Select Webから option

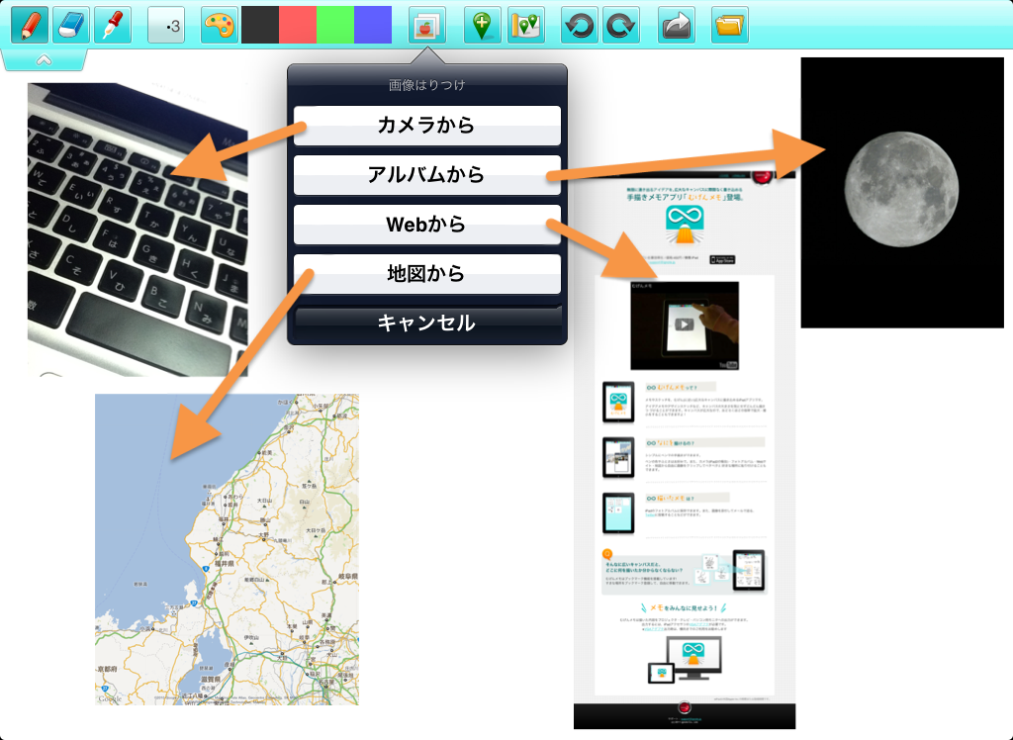tap(426, 225)
